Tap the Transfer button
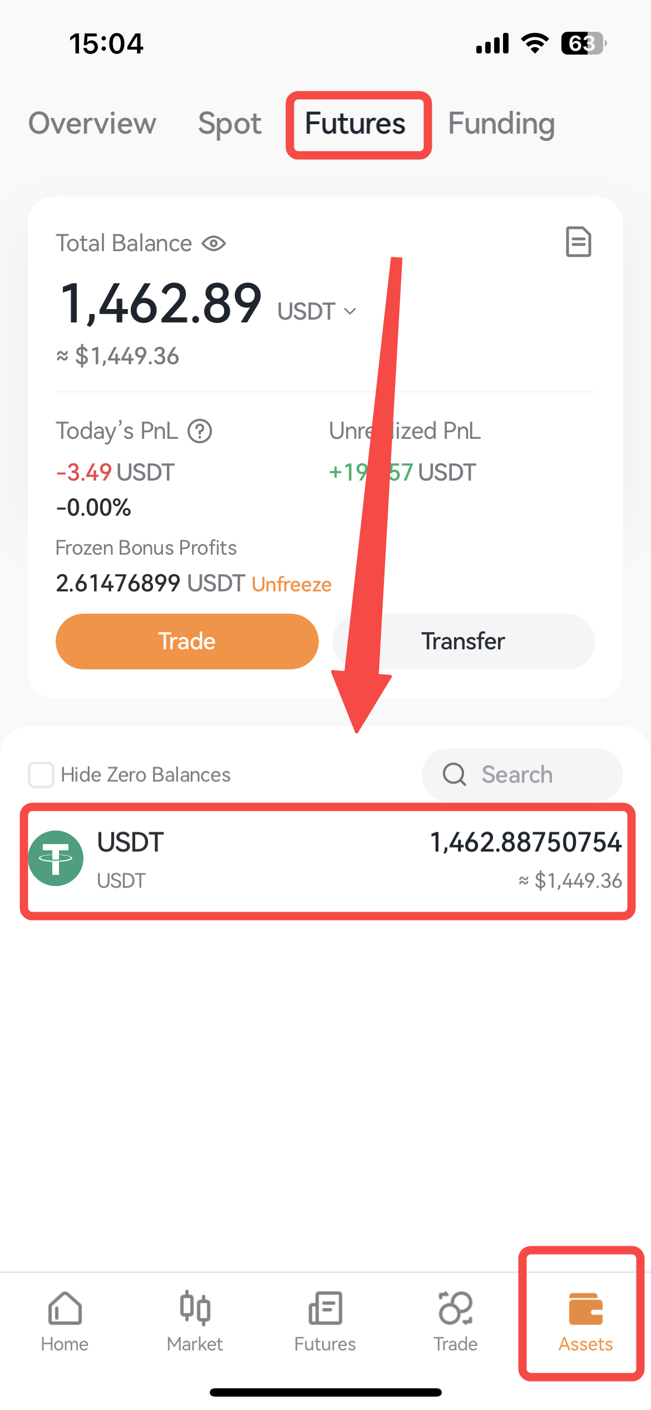Viewport: 651px width, 1410px height. pyautogui.click(x=463, y=641)
